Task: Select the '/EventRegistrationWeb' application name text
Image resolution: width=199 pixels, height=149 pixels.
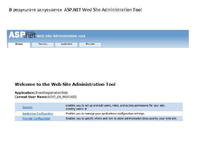Action: pyautogui.click(x=51, y=93)
